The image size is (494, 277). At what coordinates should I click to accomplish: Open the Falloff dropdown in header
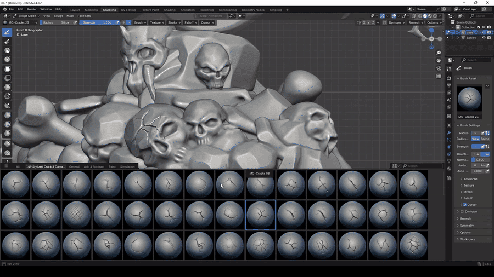(x=190, y=22)
